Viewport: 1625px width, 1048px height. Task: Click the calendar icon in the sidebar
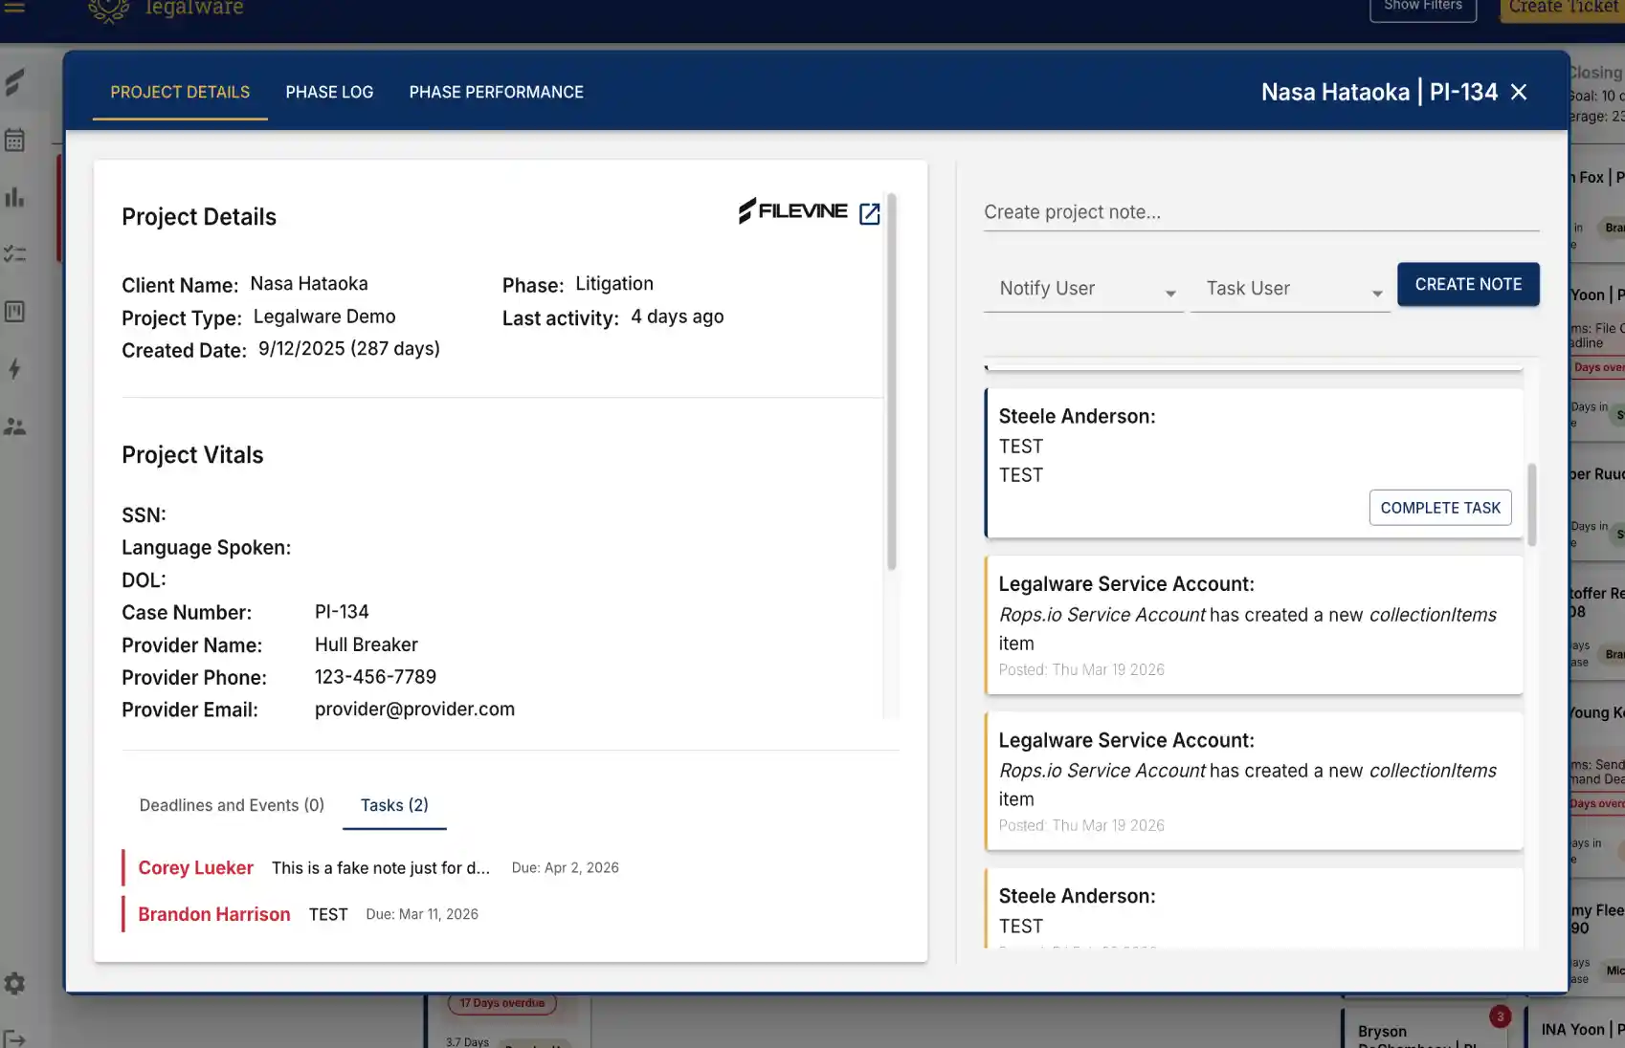(x=14, y=141)
